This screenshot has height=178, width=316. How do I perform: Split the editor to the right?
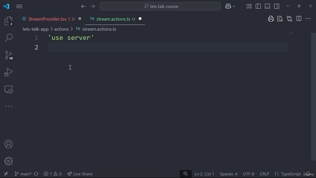(x=299, y=19)
